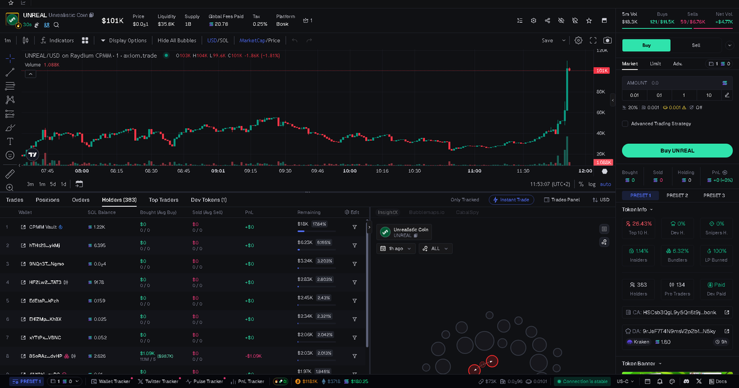
Task: Expand Display Options dropdown
Action: (124, 40)
